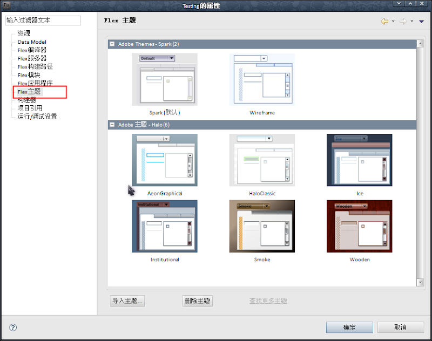Open the forward history dropdown arrow
Image resolution: width=432 pixels, height=341 pixels.
(x=412, y=21)
